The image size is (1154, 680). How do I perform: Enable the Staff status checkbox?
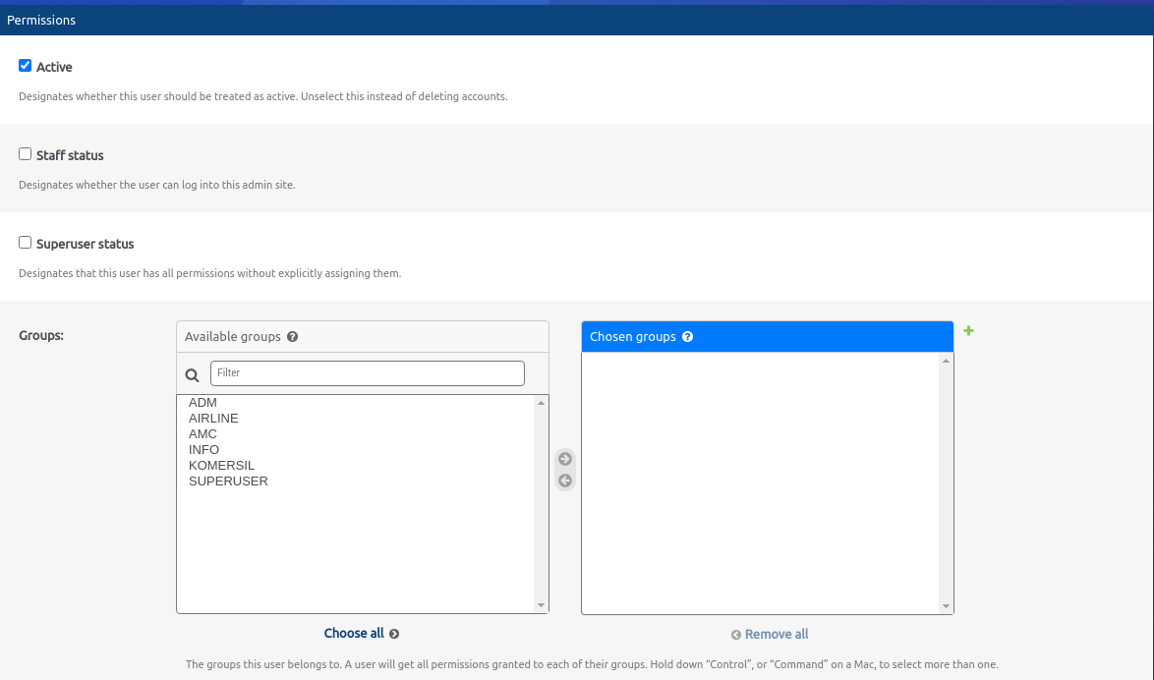[26, 154]
